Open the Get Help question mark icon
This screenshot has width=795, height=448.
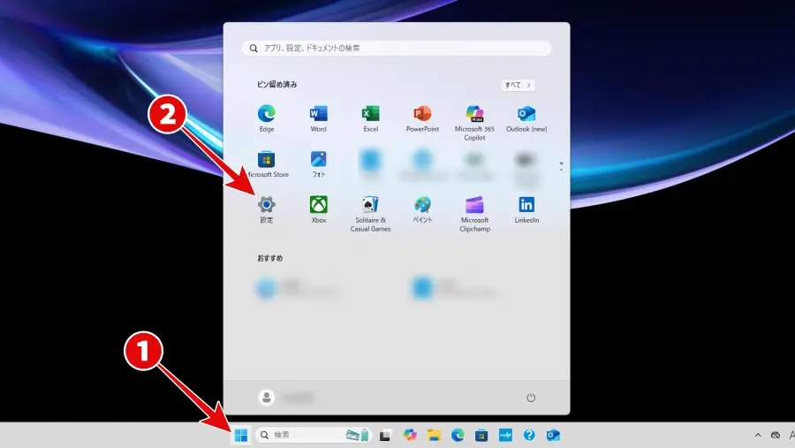[529, 435]
